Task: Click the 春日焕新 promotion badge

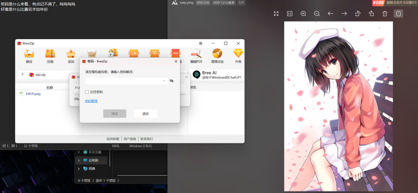Action: click(378, 3)
